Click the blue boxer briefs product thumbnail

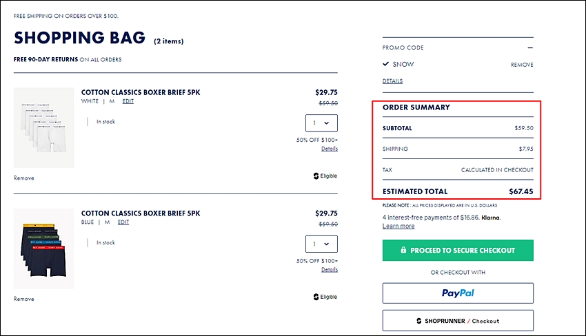tap(43, 249)
